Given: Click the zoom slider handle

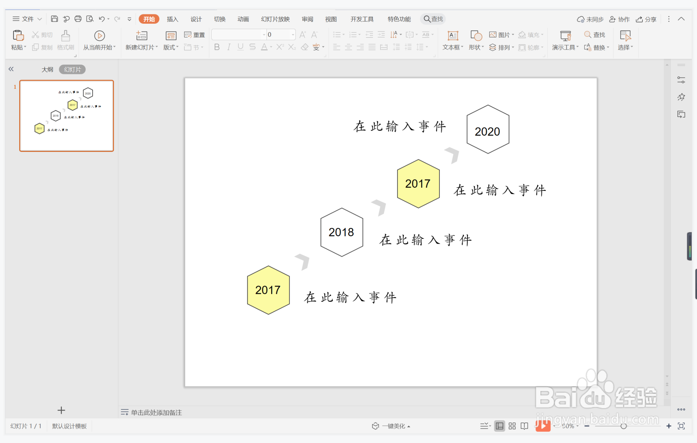Looking at the screenshot, I should tap(623, 426).
